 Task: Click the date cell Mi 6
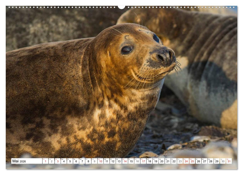tap(76, 162)
